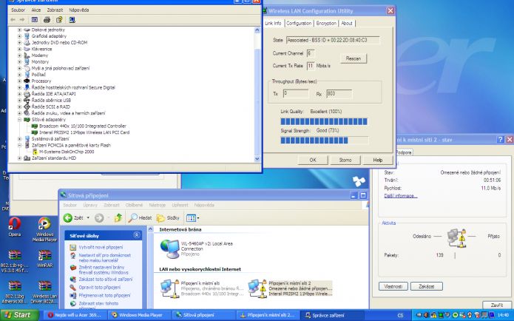This screenshot has height=321, width=514.
Task: Open Nápověda menu in Device Manager
Action: (79, 10)
